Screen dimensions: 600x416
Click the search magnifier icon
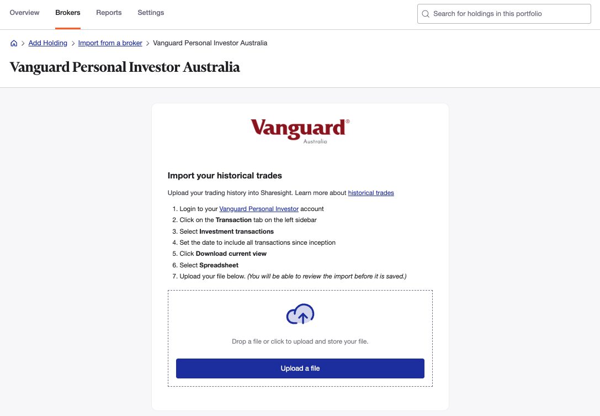[426, 13]
